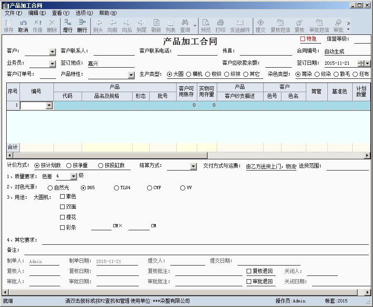Tick the 复核退回 checkbox
The image size is (373, 307).
[249, 271]
